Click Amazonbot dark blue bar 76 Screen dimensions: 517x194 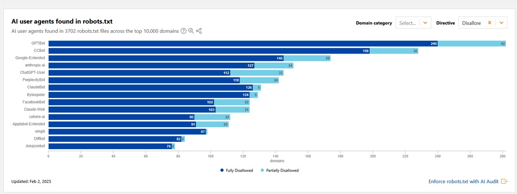(x=110, y=146)
